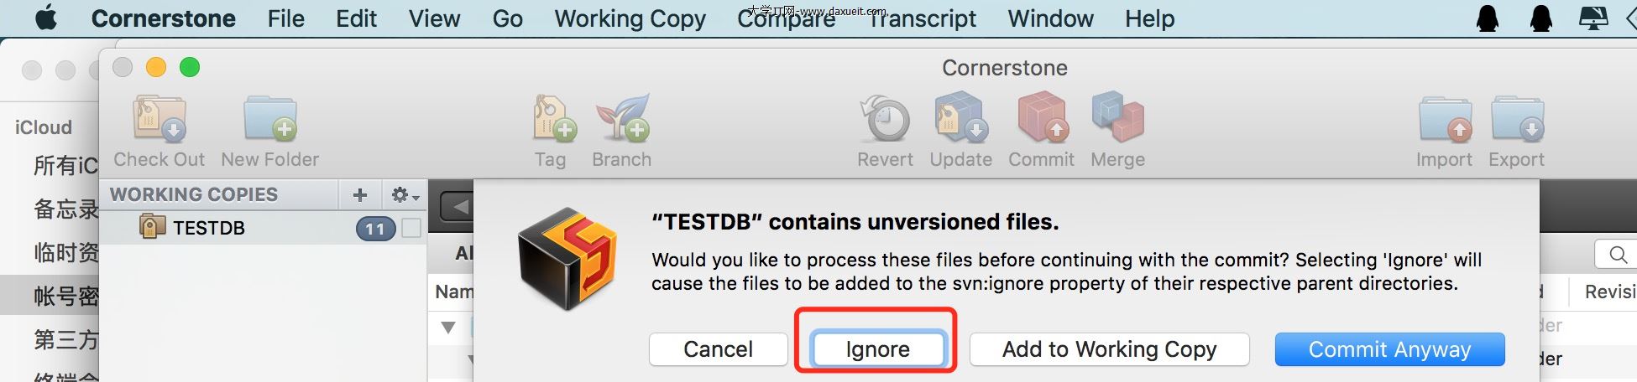
Task: Choose Add to Working Copy
Action: coord(1109,349)
